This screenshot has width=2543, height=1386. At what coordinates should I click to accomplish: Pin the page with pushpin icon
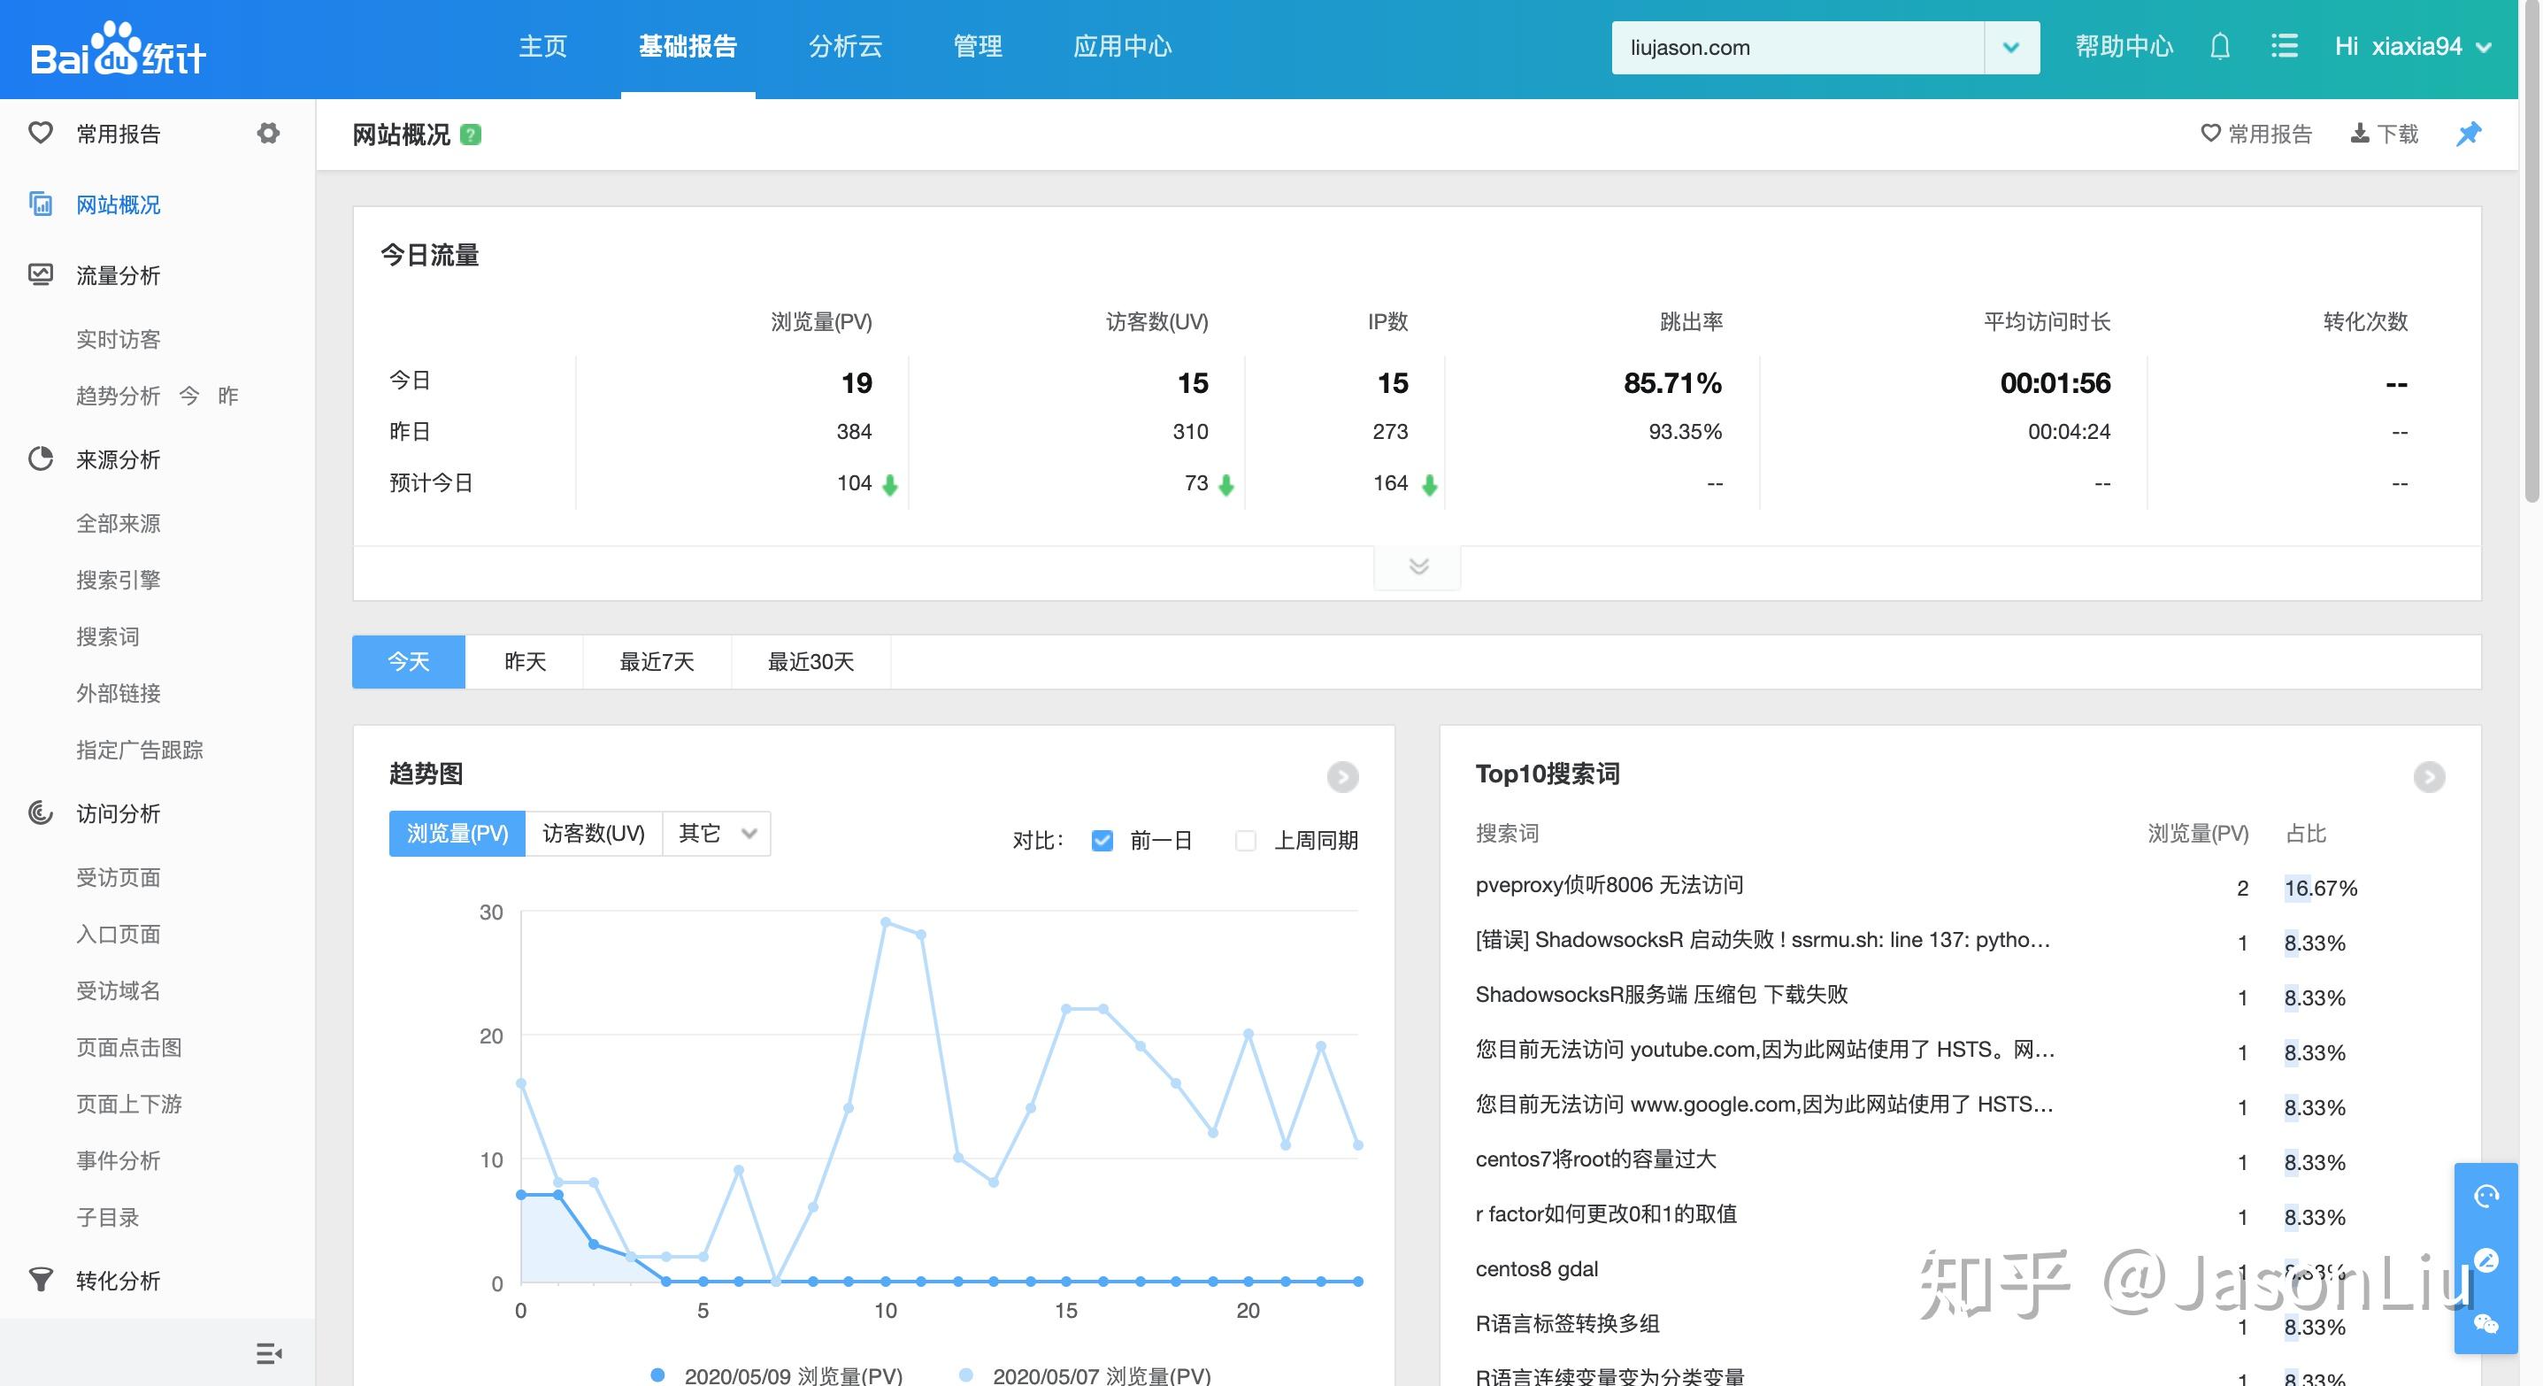pyautogui.click(x=2468, y=134)
